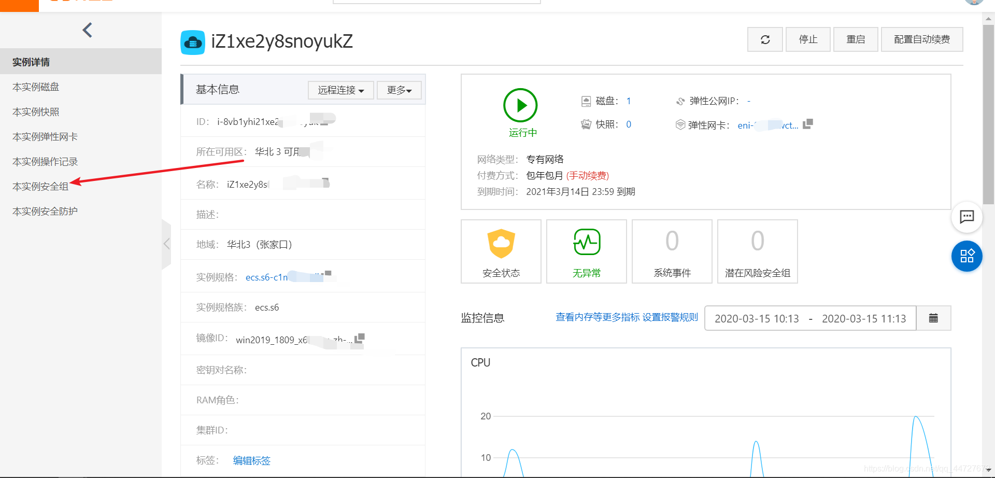Screen dimensions: 995x478
Task: Select 实例详情 in sidebar
Action: click(81, 62)
